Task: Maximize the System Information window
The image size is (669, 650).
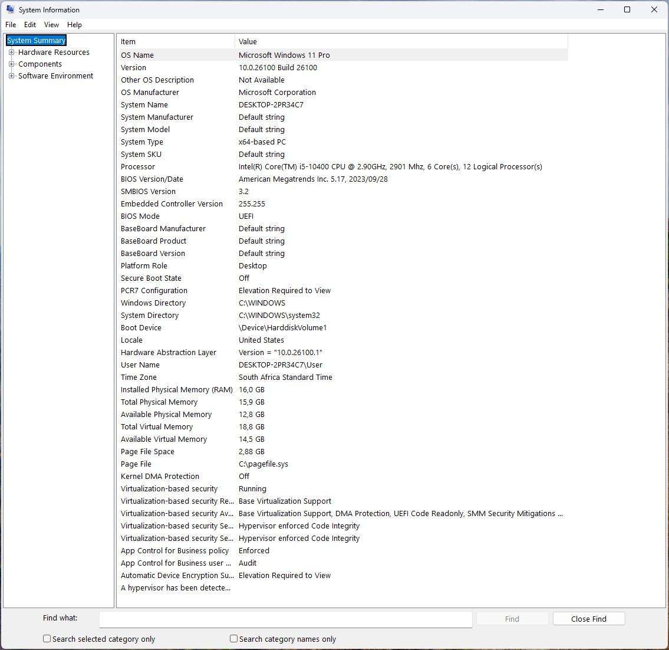Action: 627,9
